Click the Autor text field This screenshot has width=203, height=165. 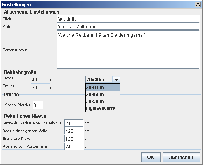click(x=128, y=26)
